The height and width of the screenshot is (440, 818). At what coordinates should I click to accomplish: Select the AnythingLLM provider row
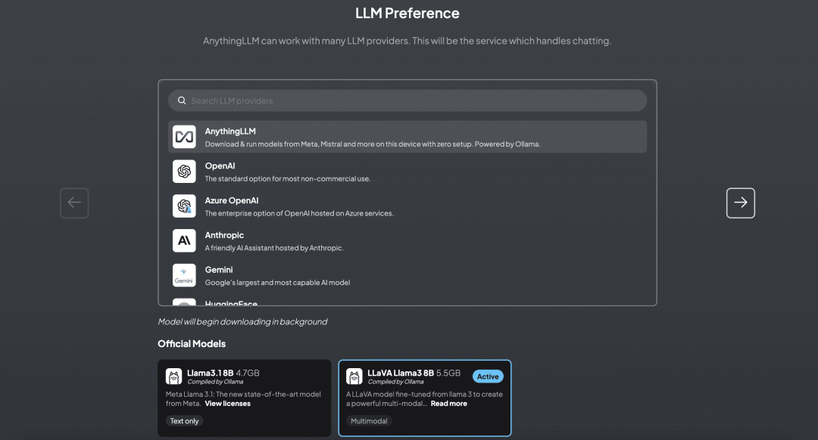[x=407, y=137]
